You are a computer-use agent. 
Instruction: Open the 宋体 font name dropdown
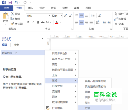tap(49, 16)
